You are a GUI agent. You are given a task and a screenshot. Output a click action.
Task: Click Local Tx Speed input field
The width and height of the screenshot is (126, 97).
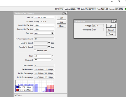point(41,43)
